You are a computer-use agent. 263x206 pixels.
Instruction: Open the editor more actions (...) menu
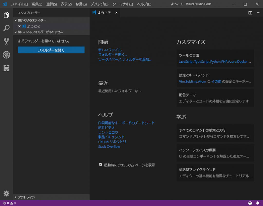click(258, 13)
